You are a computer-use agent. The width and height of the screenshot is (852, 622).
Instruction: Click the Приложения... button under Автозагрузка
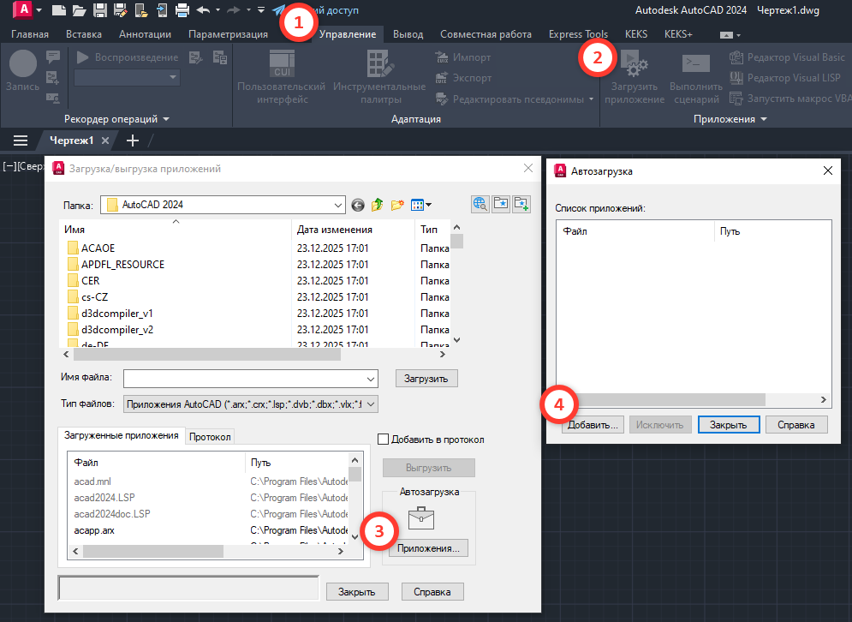click(x=428, y=548)
